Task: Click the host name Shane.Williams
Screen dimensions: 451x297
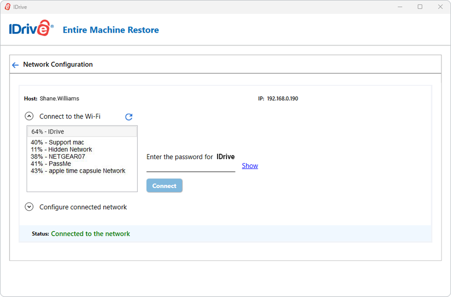Action: point(59,98)
